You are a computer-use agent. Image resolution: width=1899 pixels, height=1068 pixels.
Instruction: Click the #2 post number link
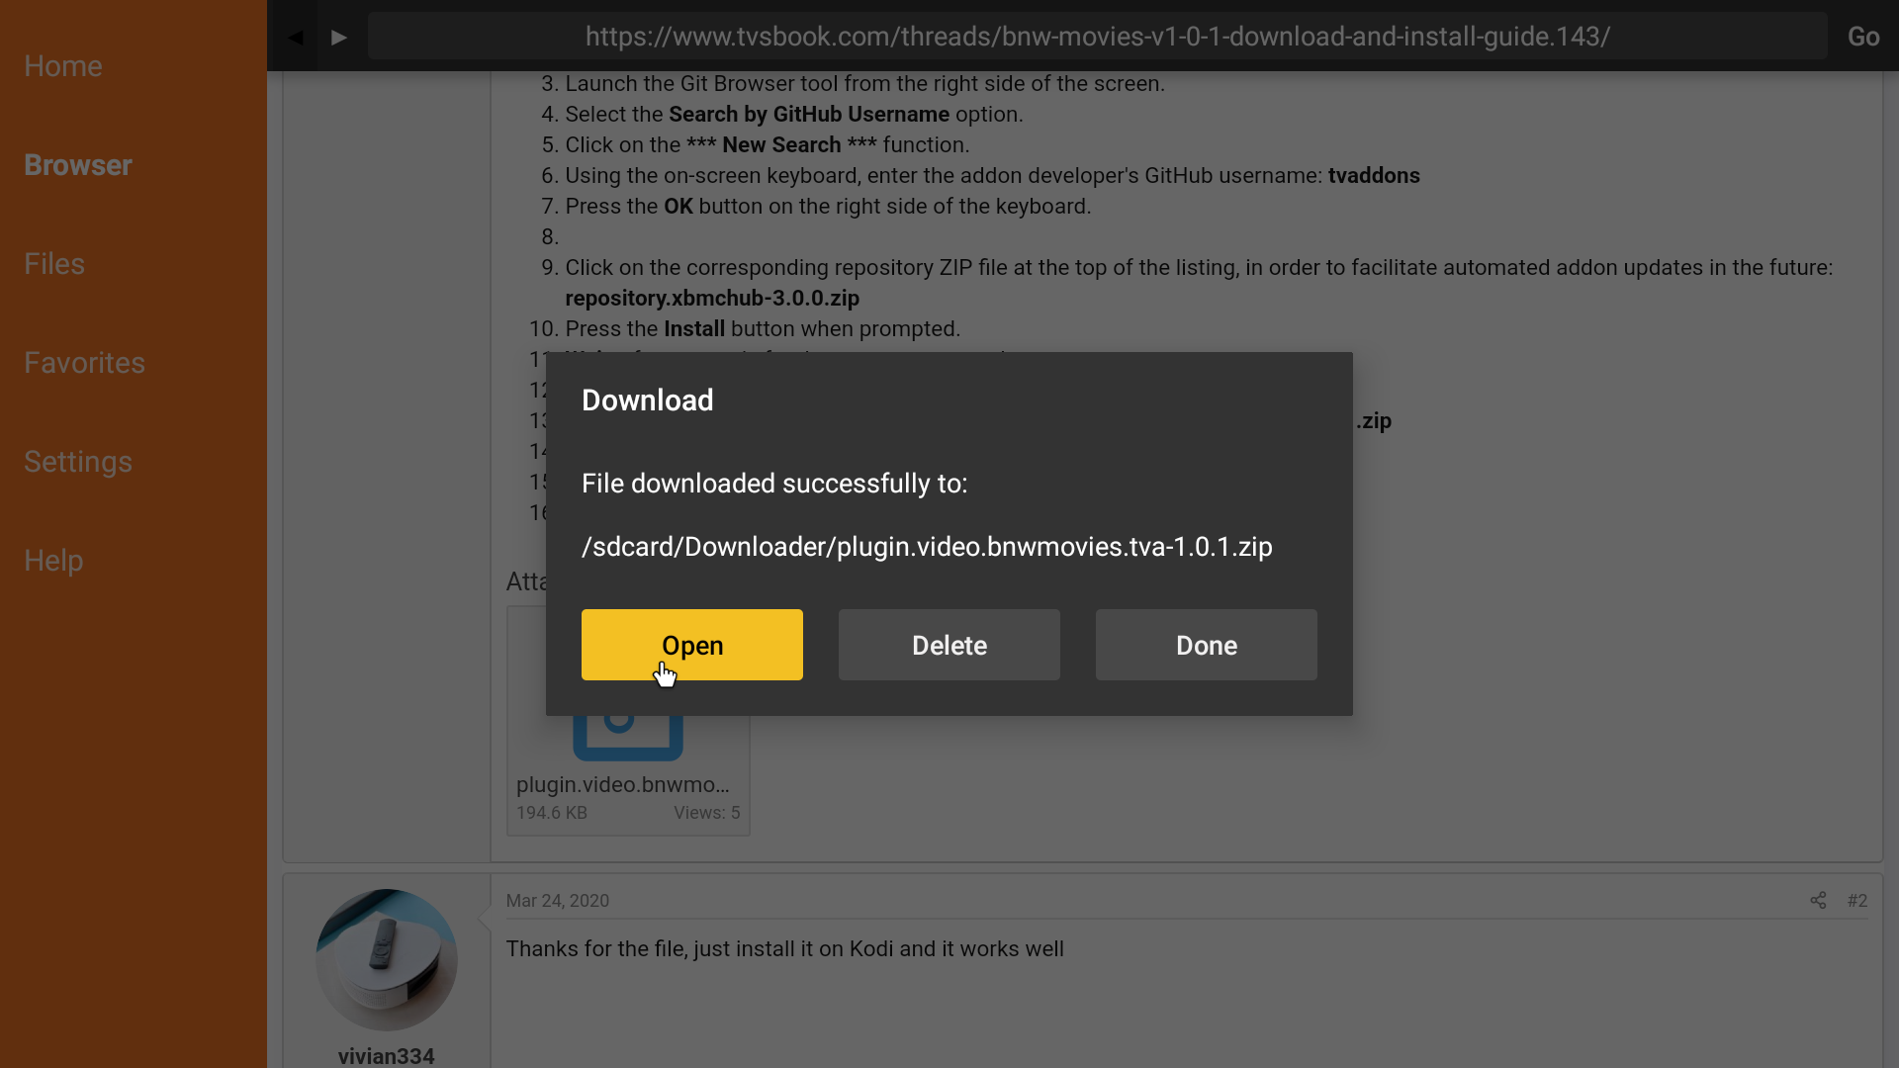click(x=1856, y=900)
